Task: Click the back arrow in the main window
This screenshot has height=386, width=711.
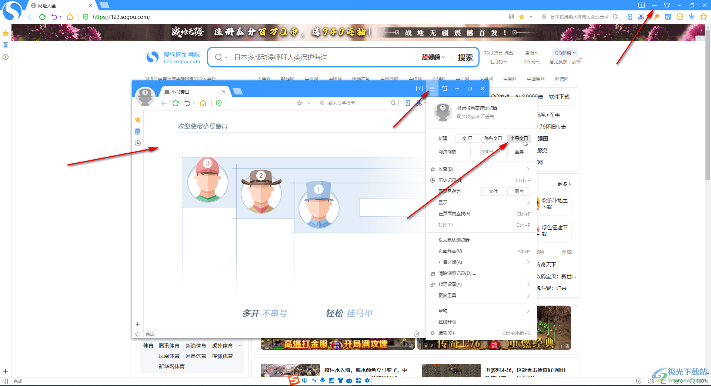Action: pyautogui.click(x=30, y=17)
